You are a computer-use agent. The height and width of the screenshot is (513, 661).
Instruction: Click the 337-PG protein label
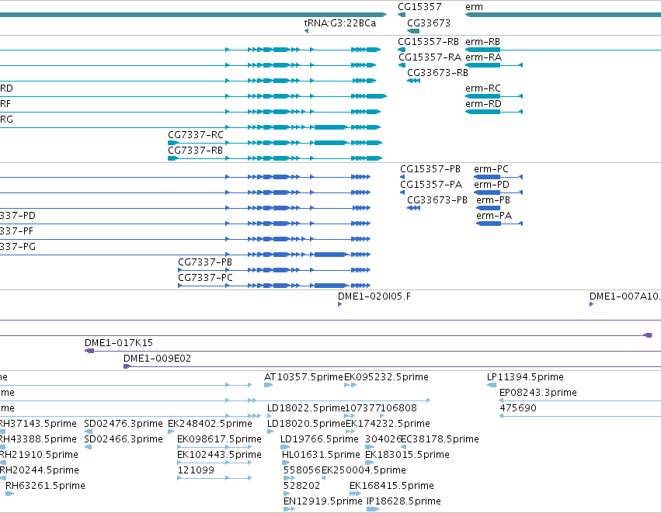click(18, 247)
